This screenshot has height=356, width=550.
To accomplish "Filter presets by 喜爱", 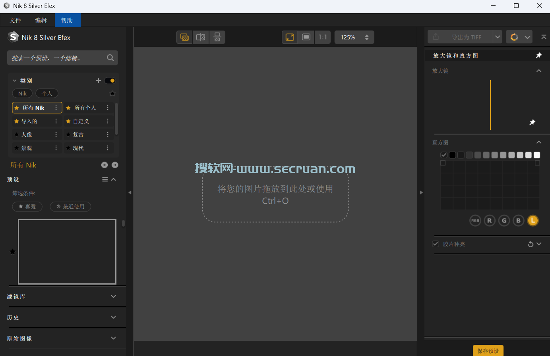I will coord(27,206).
